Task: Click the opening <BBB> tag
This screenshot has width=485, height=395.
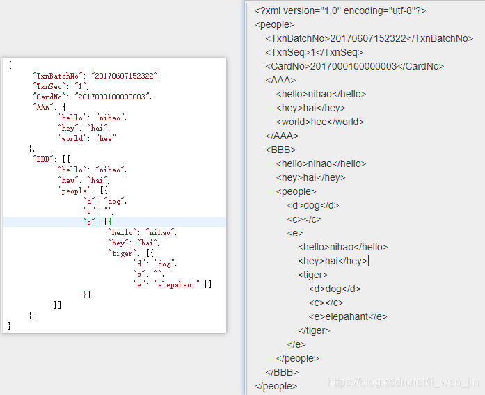Action: 280,150
